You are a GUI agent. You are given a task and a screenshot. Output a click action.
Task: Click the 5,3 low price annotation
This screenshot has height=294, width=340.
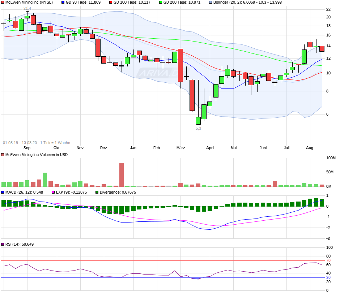(x=198, y=128)
